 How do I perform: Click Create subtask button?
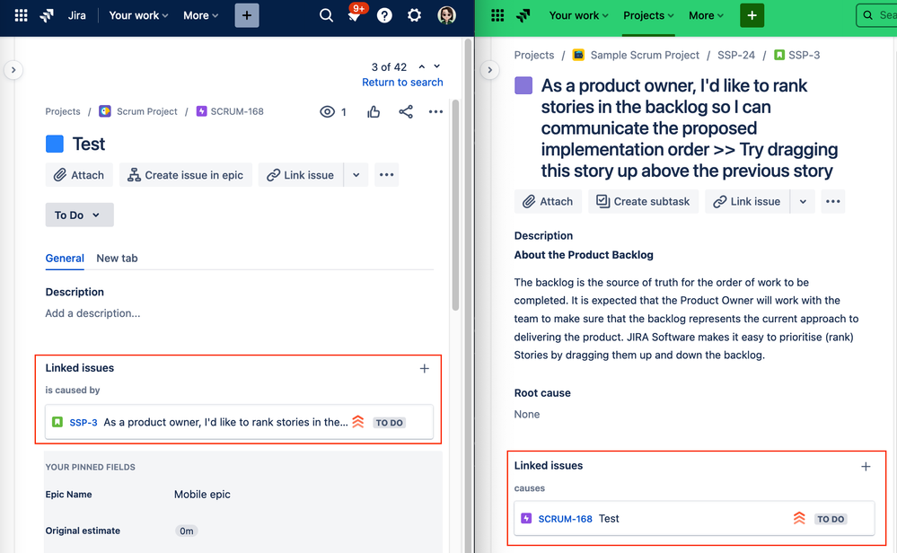pyautogui.click(x=643, y=201)
